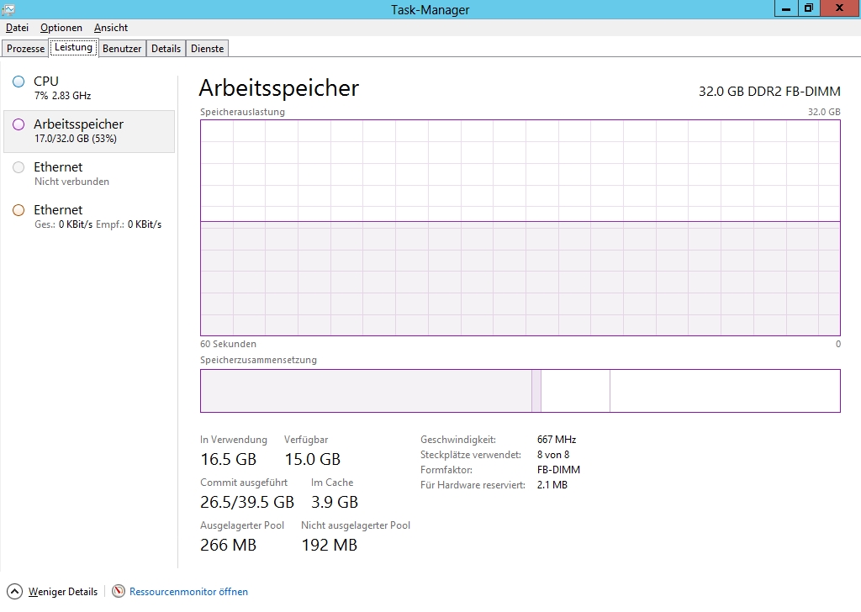Screen dimensions: 861x612
Task: Switch to the Dienste tab
Action: [207, 49]
